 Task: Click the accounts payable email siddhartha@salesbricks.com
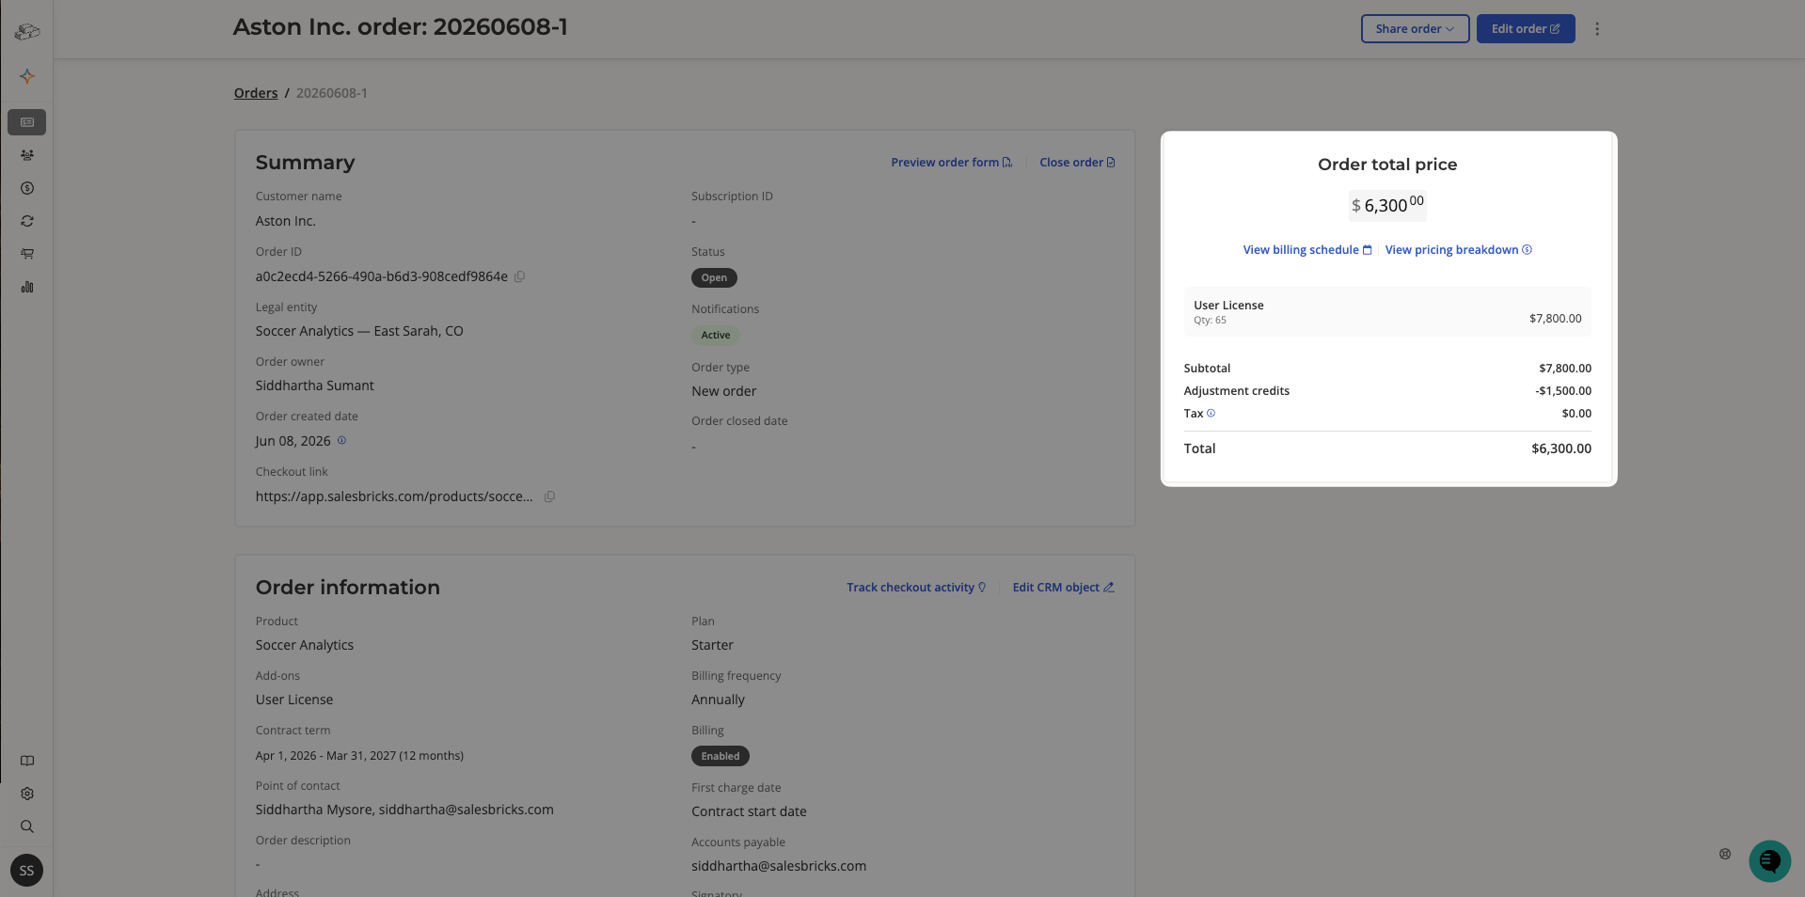(779, 866)
